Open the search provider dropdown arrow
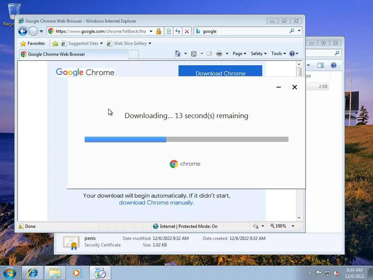 tap(299, 31)
